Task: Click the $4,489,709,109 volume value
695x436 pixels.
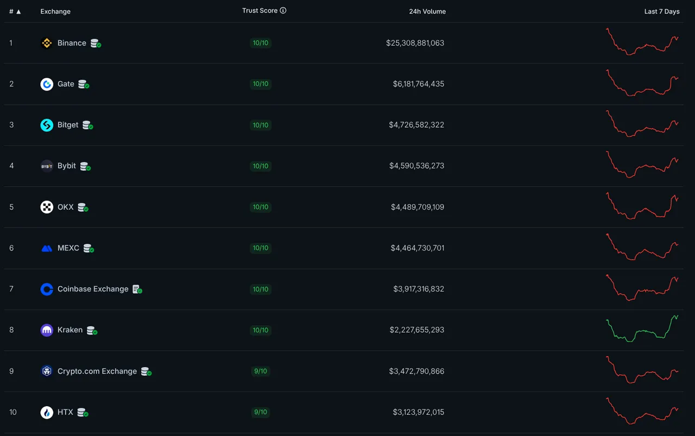Action: (x=417, y=207)
